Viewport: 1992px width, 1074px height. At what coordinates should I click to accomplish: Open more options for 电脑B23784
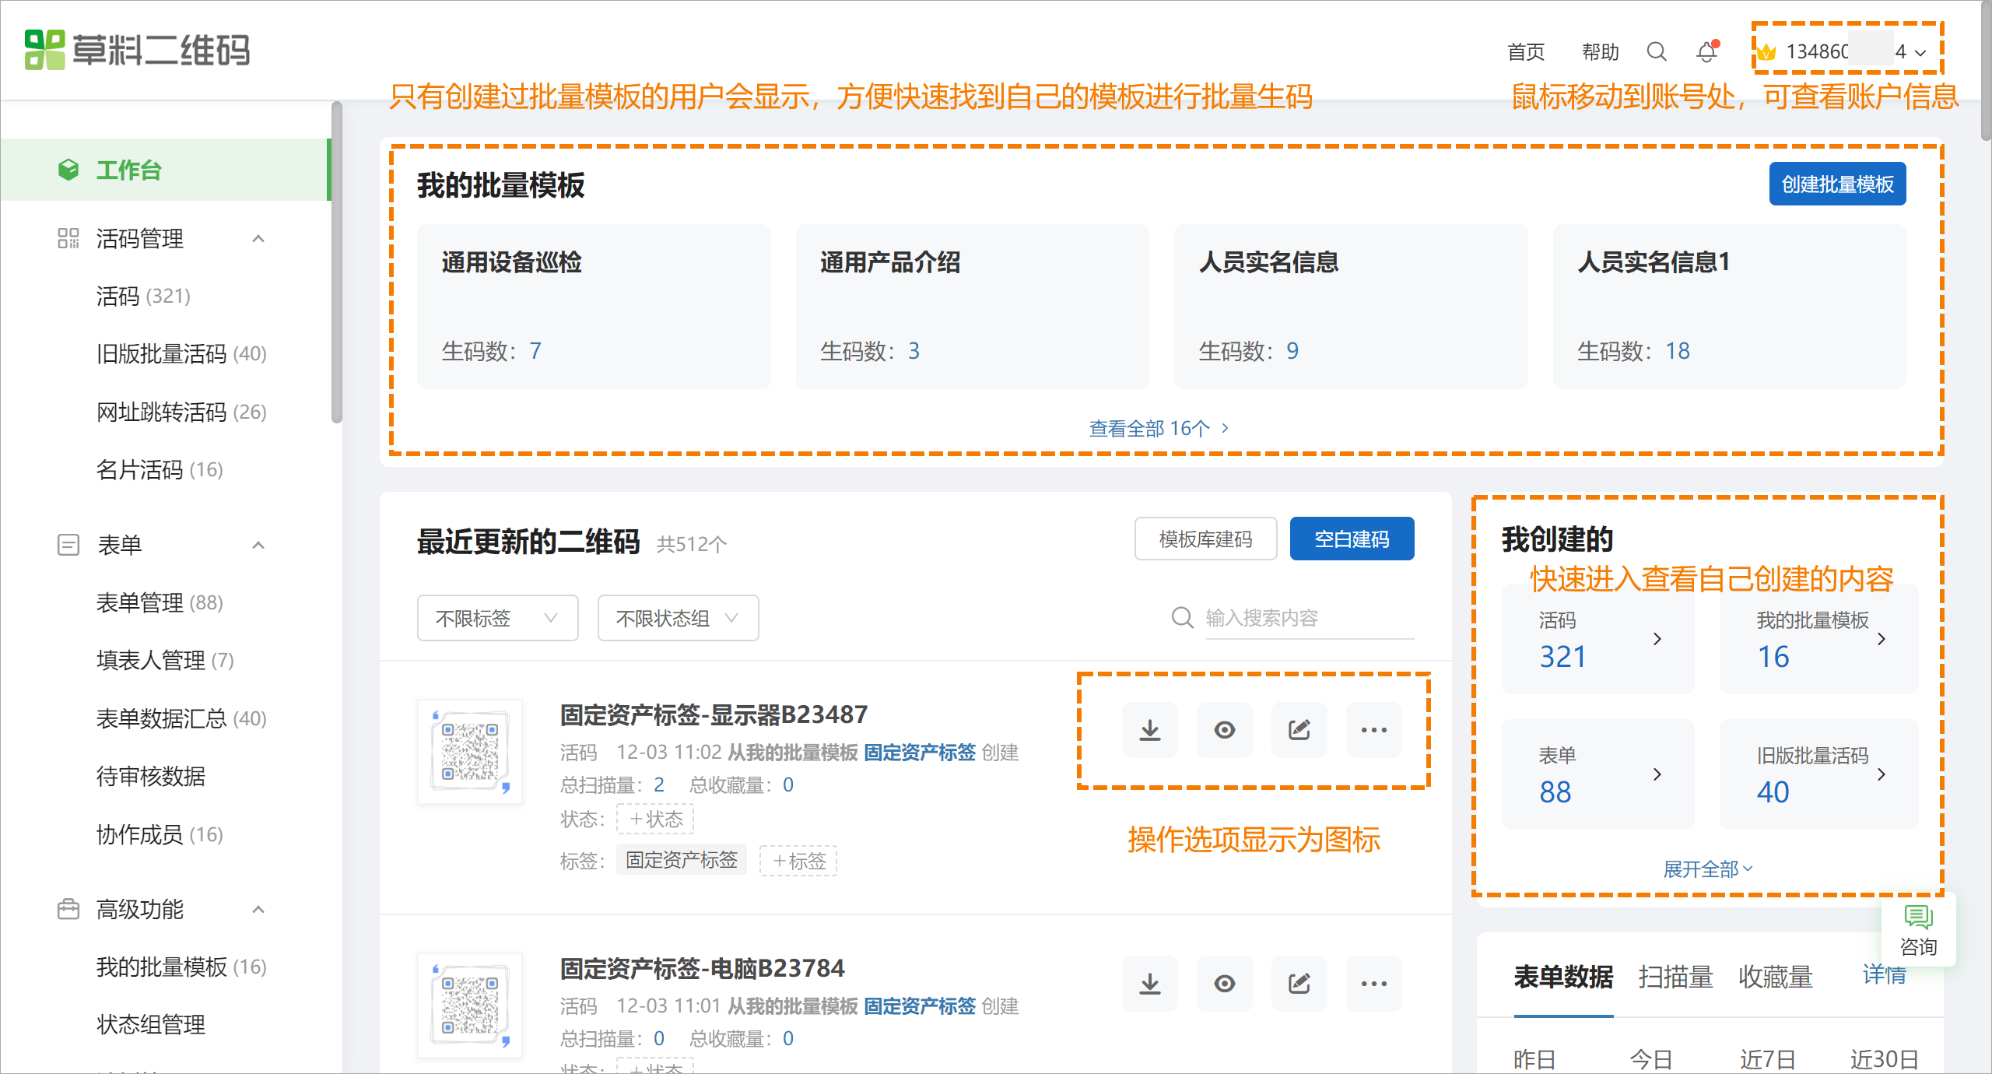click(1374, 984)
